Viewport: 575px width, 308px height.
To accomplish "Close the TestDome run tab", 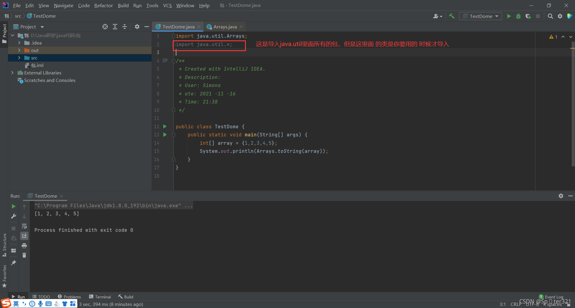I will point(61,196).
